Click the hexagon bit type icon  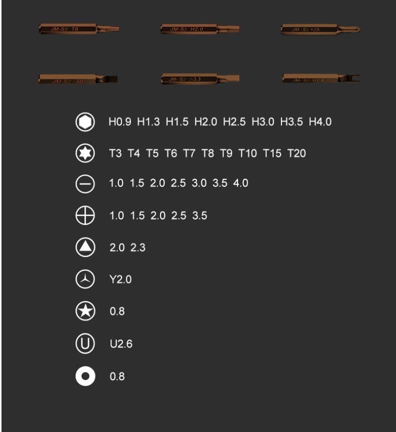tap(85, 122)
